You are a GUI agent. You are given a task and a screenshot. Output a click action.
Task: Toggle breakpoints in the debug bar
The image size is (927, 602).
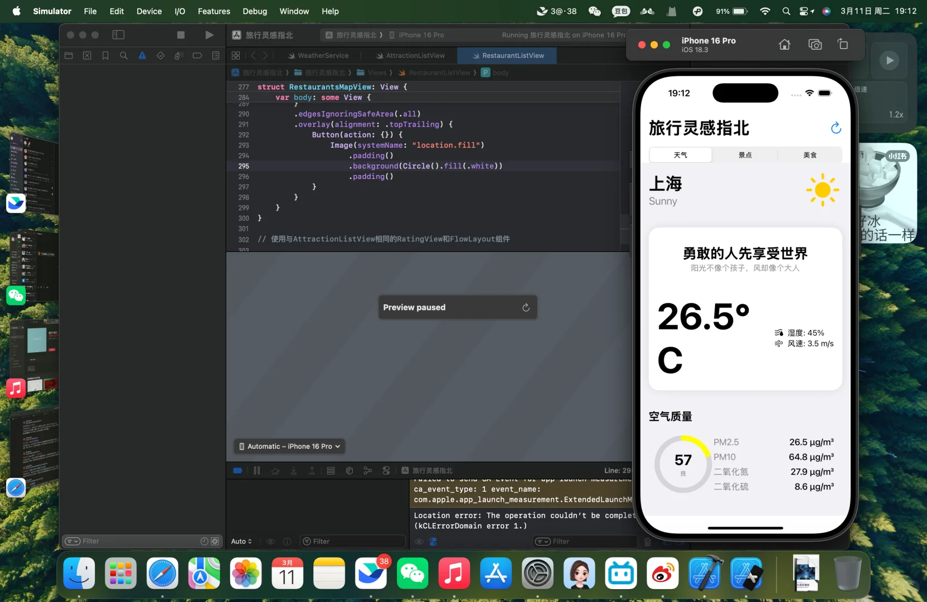237,470
